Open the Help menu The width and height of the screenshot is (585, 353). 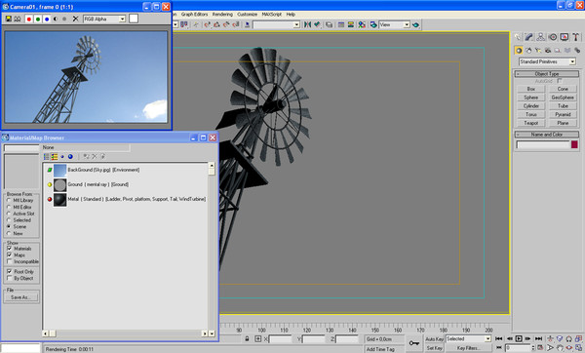pyautogui.click(x=291, y=15)
